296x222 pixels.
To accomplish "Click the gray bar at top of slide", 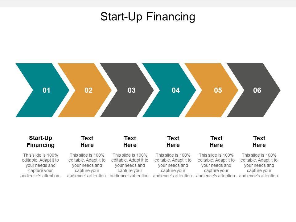I will (x=148, y=3).
